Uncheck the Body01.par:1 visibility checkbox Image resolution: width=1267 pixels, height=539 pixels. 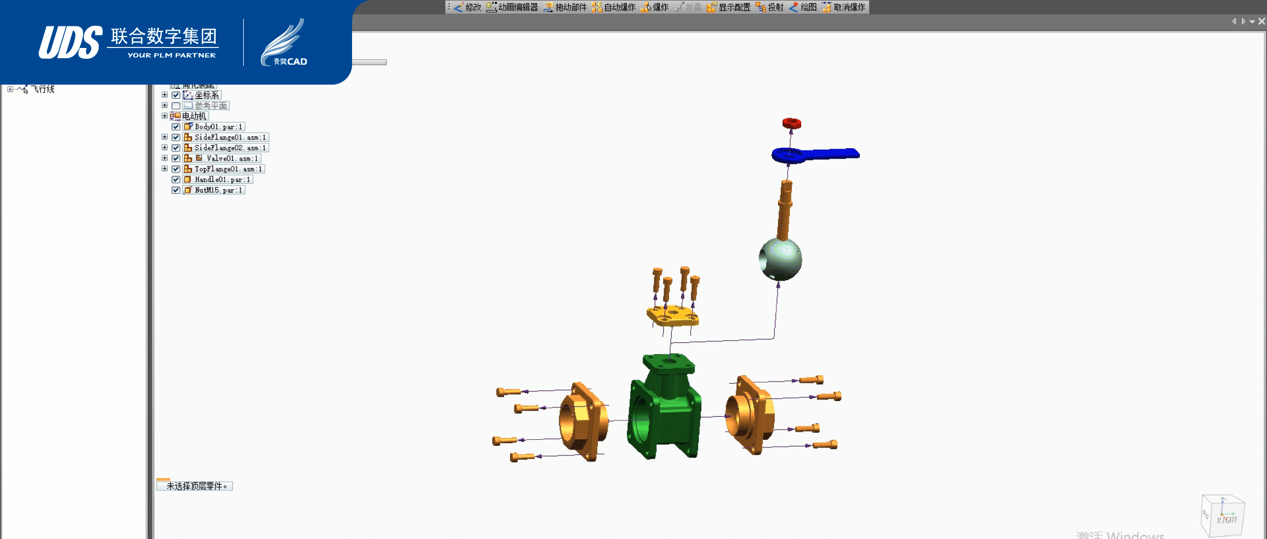click(176, 127)
